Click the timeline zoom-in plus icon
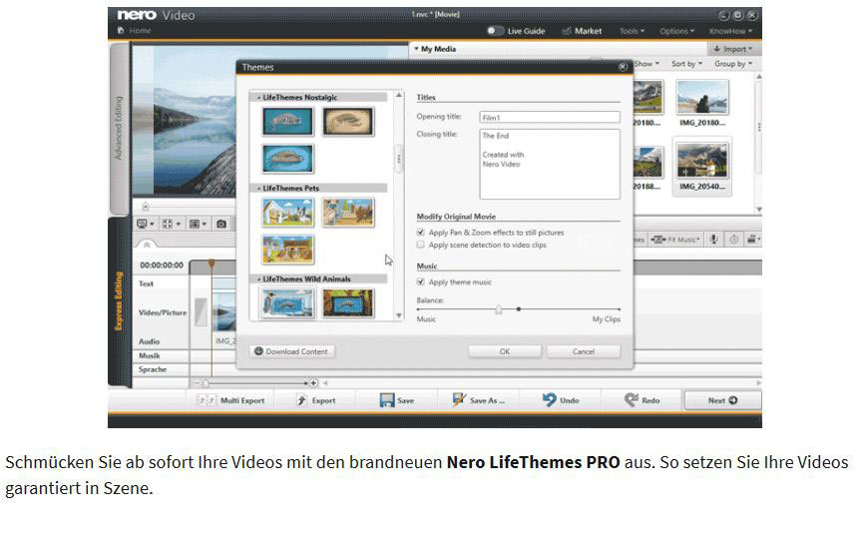 [x=313, y=382]
